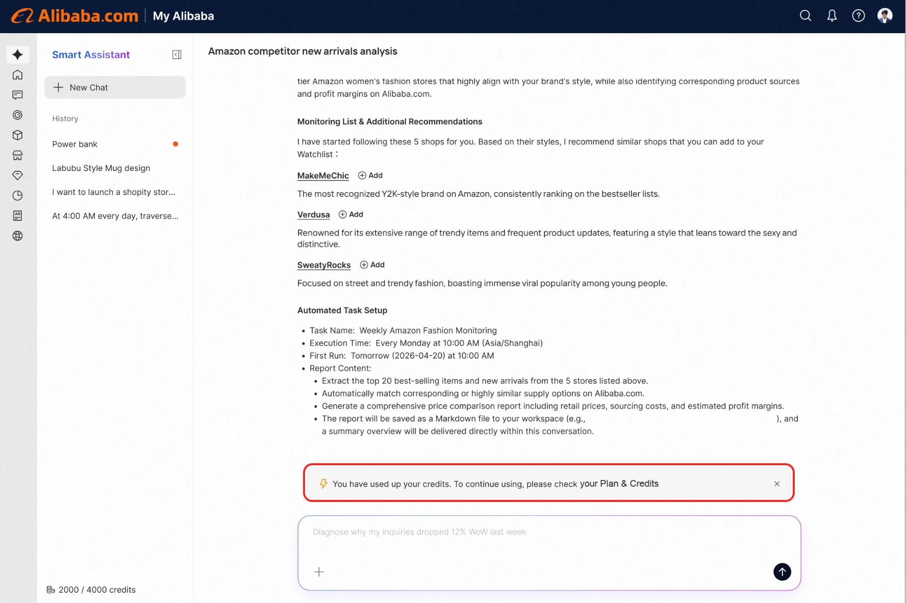Image resolution: width=906 pixels, height=603 pixels.
Task: Dismiss the credits used-up banner
Action: point(777,484)
